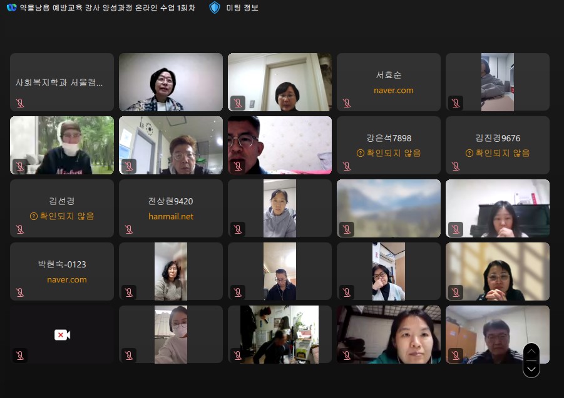Select 김선경 participant name

[62, 201]
